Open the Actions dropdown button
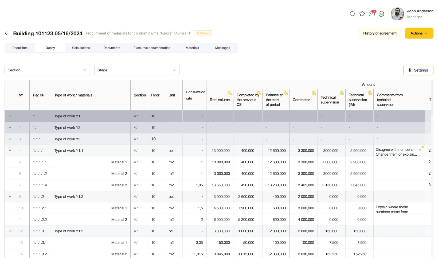Viewport: 438px width, 258px height. (x=419, y=33)
